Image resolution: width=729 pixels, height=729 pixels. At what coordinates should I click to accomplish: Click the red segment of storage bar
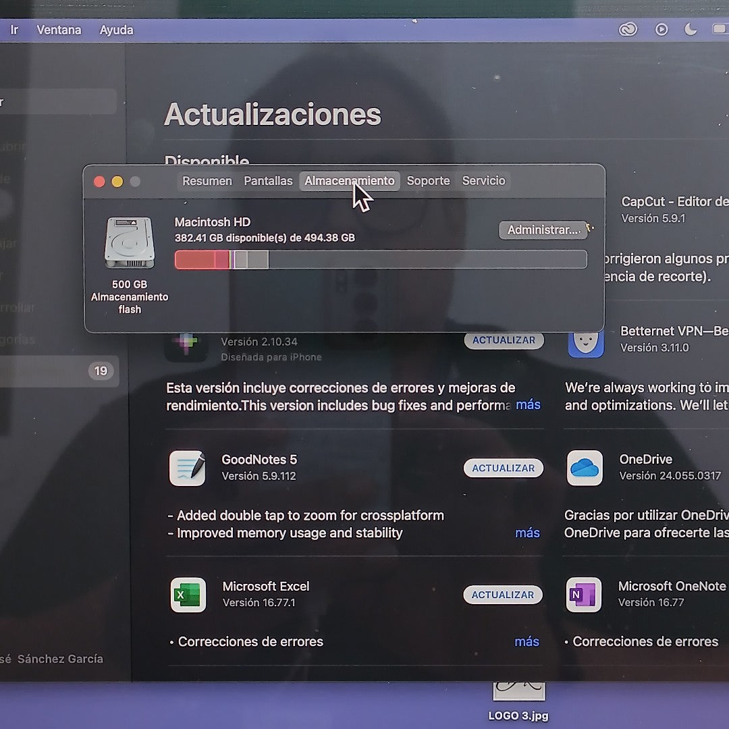pos(196,260)
